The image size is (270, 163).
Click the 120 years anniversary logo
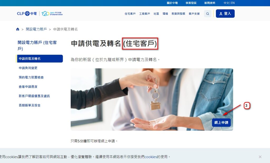click(52, 13)
